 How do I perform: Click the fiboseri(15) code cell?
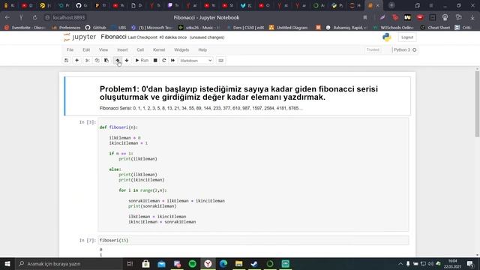[253, 240]
